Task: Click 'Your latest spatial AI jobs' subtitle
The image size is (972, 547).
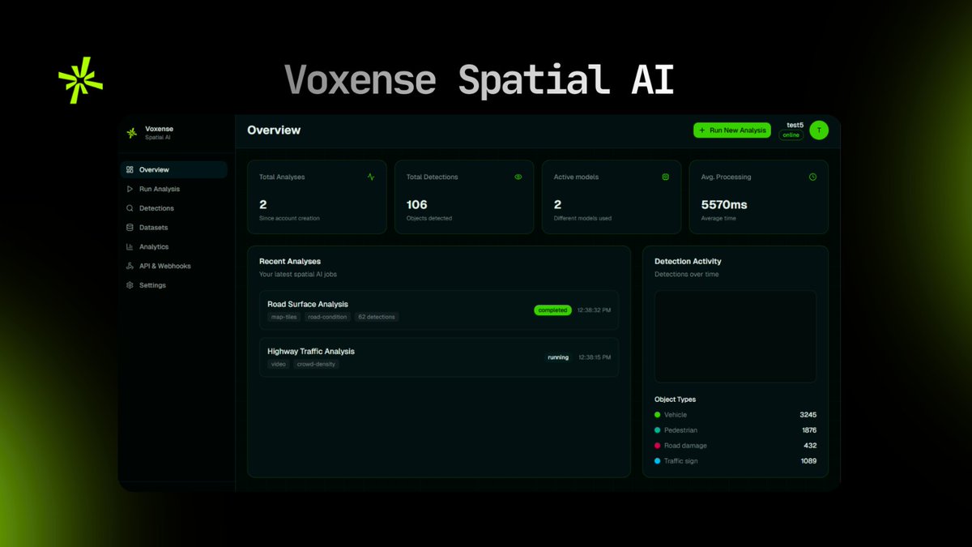Action: click(298, 275)
